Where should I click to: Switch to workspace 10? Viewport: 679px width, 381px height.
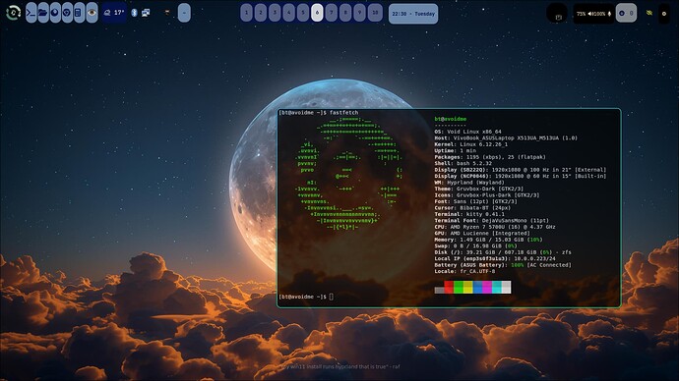(375, 13)
